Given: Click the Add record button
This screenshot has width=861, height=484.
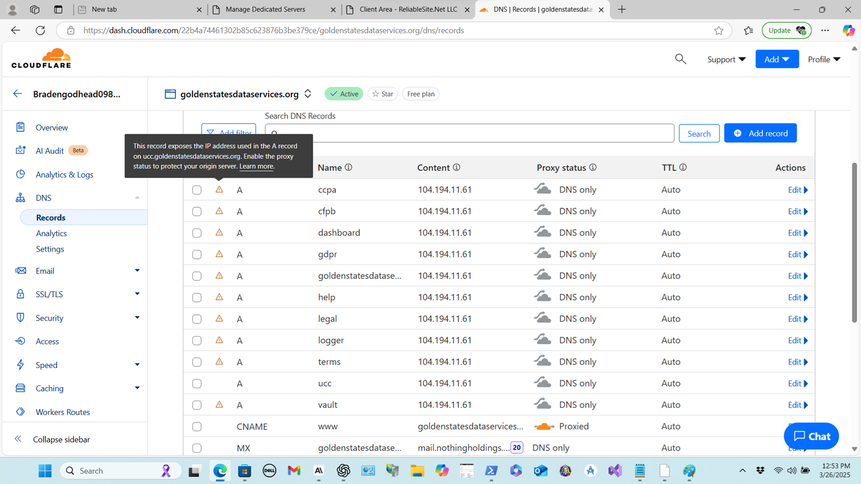Looking at the screenshot, I should (x=760, y=133).
